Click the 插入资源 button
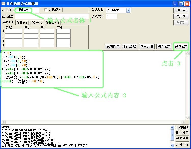 click(x=146, y=46)
